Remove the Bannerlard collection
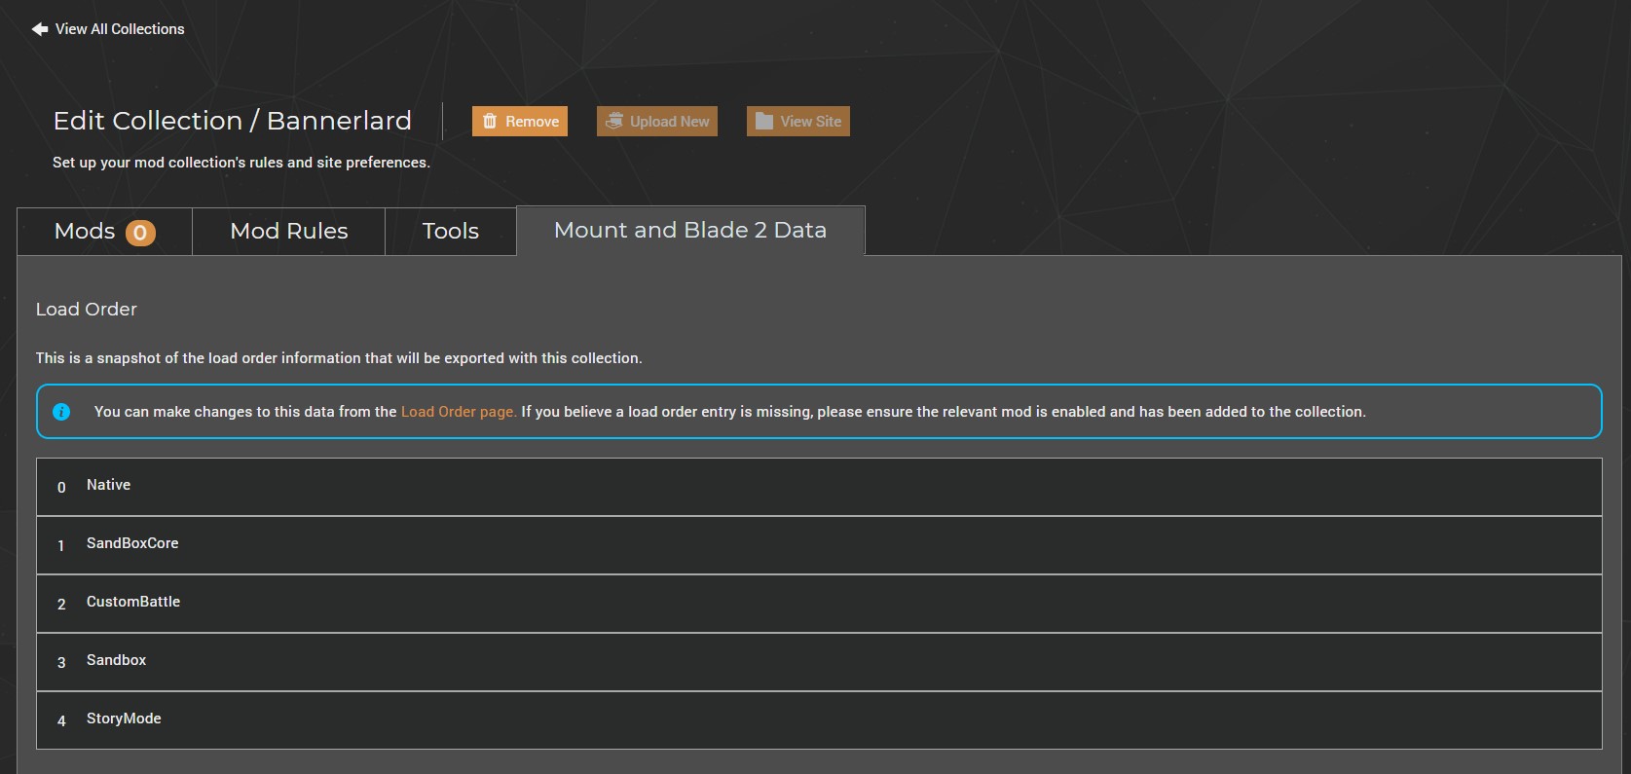This screenshot has width=1631, height=774. [520, 122]
